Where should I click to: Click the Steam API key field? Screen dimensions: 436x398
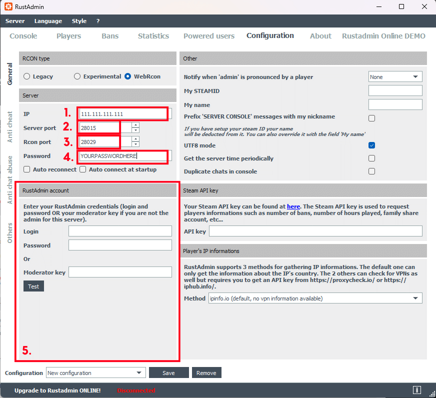point(315,231)
